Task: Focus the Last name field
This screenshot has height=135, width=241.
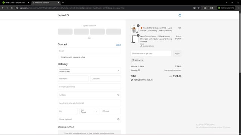Action: [105, 79]
